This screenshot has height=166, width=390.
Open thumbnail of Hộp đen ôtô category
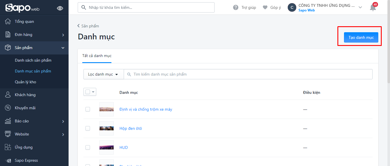(x=107, y=128)
